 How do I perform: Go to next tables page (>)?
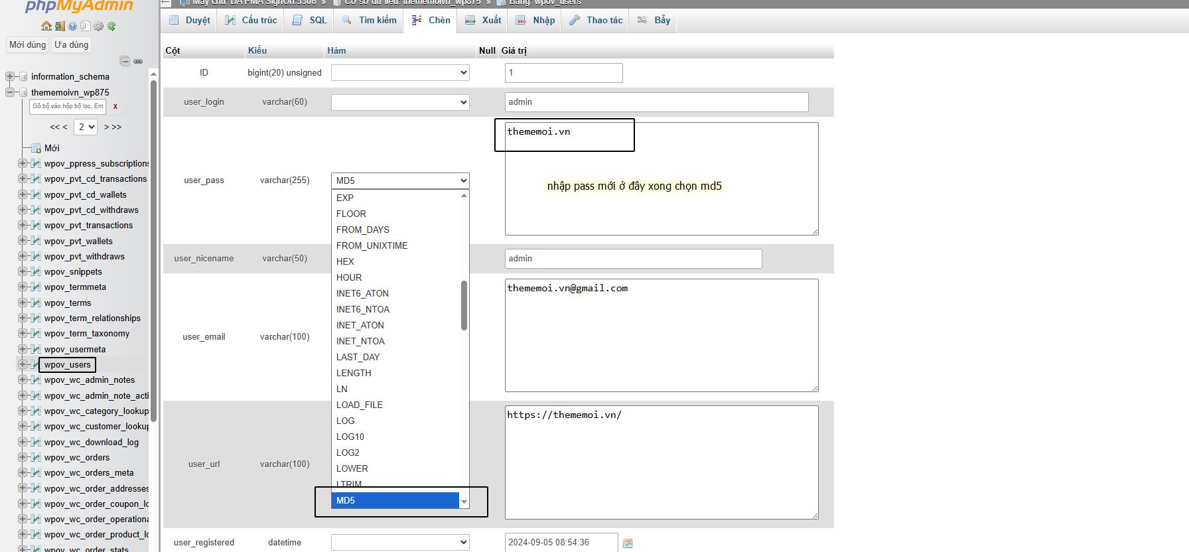tap(107, 127)
